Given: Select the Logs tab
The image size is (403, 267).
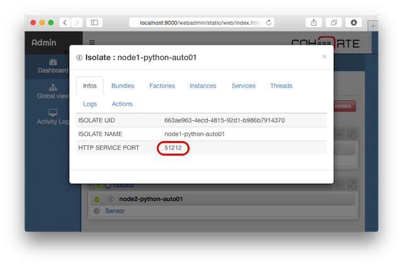Looking at the screenshot, I should pos(89,104).
